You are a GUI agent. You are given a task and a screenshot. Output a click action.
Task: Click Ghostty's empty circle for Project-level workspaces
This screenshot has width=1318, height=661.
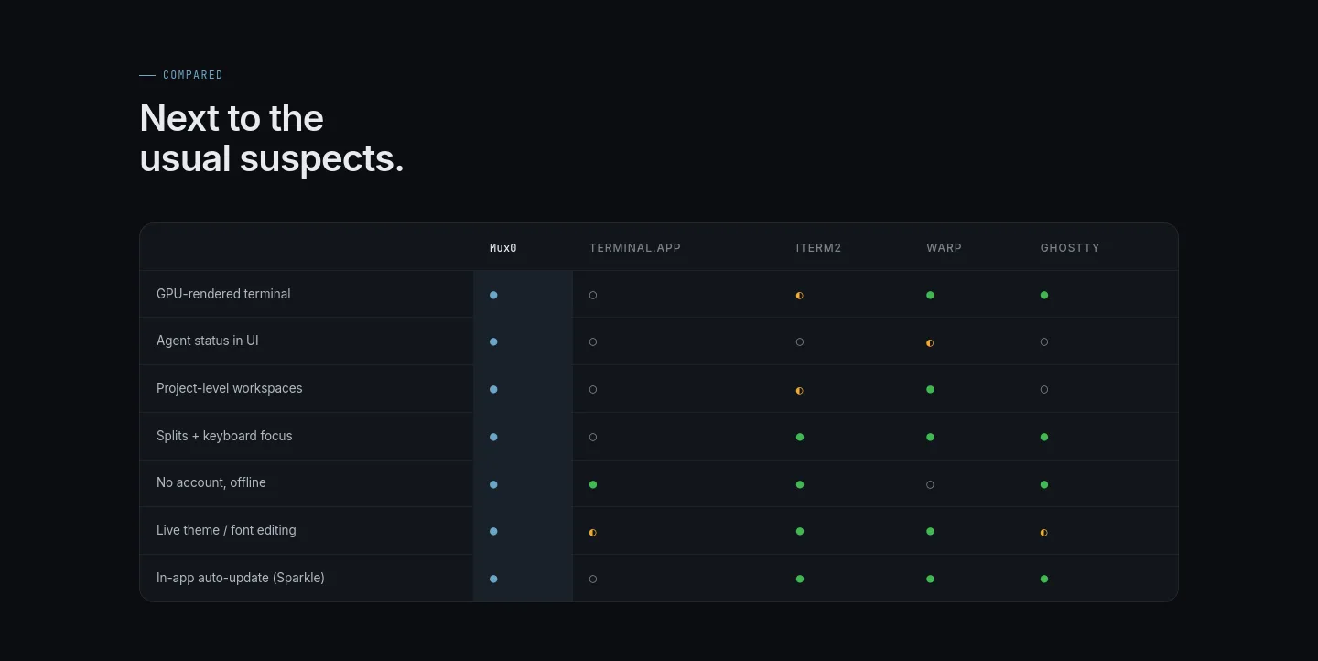pyautogui.click(x=1044, y=389)
